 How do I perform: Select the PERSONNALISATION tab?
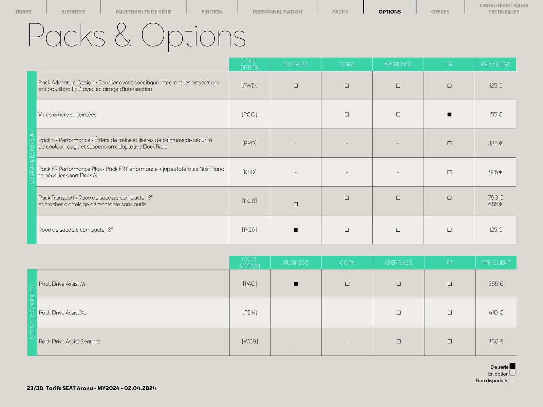pos(277,12)
